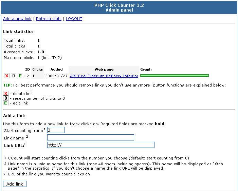Click the Web page column header
Screen dimensions: 238x191
(x=104, y=70)
